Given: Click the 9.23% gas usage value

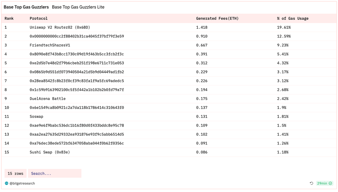Looking at the screenshot, I should click(x=283, y=45).
